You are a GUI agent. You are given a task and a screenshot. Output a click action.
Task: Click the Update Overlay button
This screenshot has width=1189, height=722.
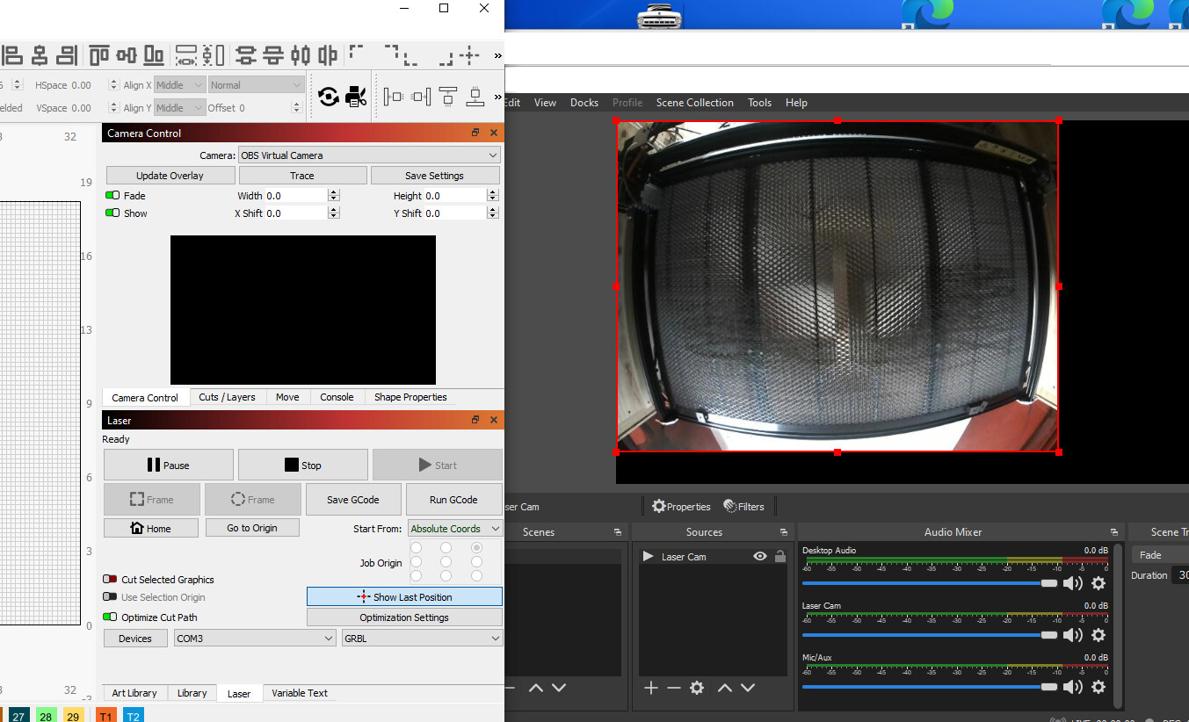point(170,176)
